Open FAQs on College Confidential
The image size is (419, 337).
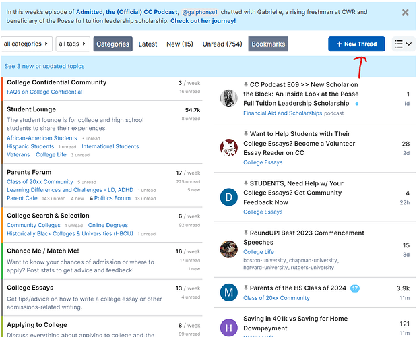click(44, 92)
